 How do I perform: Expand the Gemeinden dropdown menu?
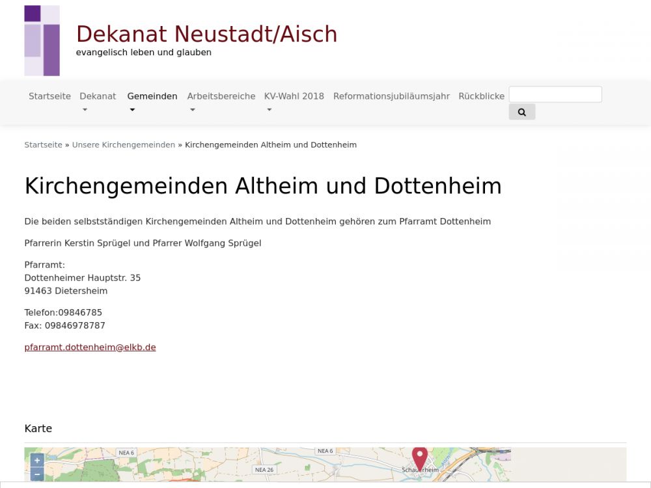point(132,110)
